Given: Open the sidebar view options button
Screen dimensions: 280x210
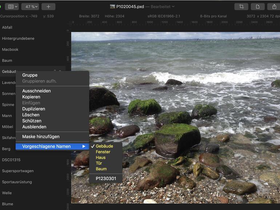Looking at the screenshot, I should (12, 7).
